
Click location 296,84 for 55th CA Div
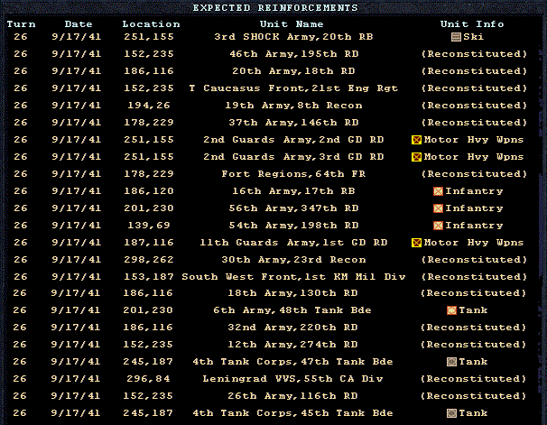(148, 379)
